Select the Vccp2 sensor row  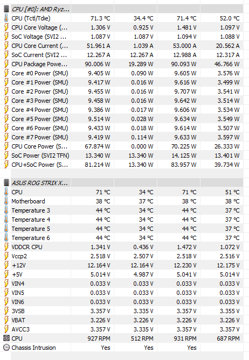click(124, 256)
